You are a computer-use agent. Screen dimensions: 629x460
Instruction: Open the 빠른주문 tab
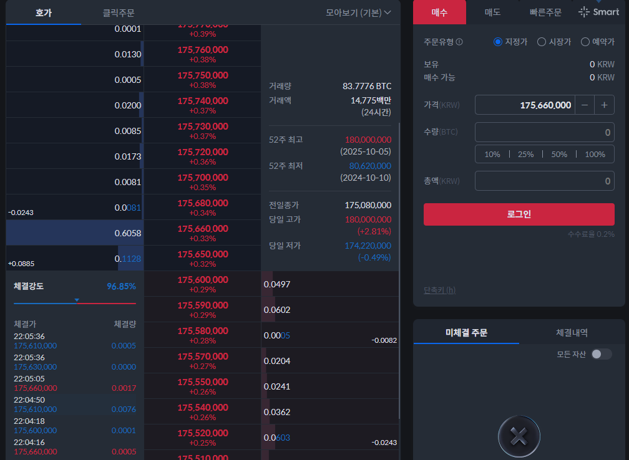click(x=545, y=12)
